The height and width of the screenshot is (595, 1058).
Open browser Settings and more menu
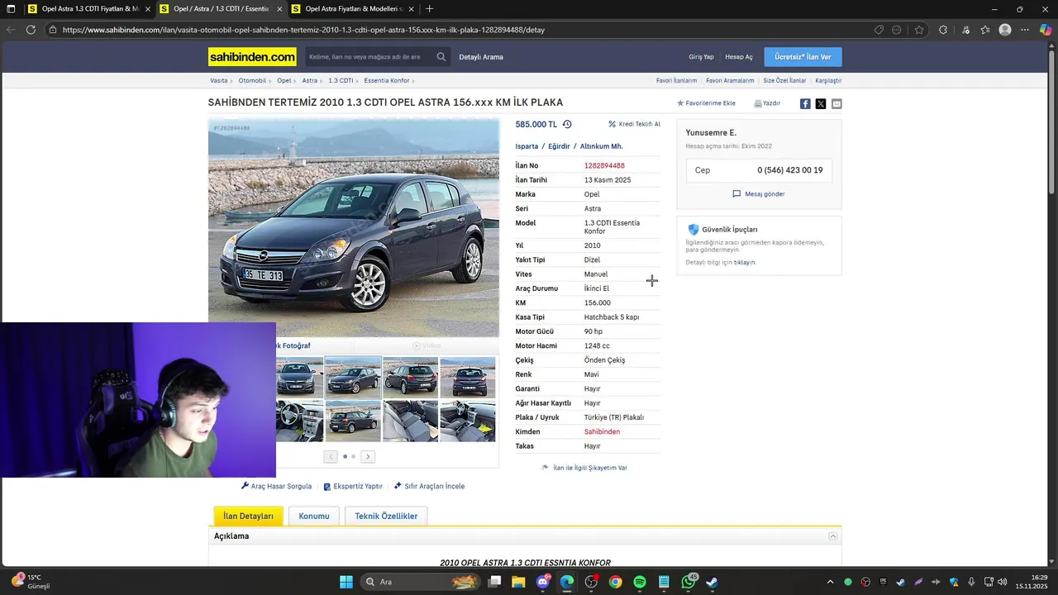click(1025, 30)
